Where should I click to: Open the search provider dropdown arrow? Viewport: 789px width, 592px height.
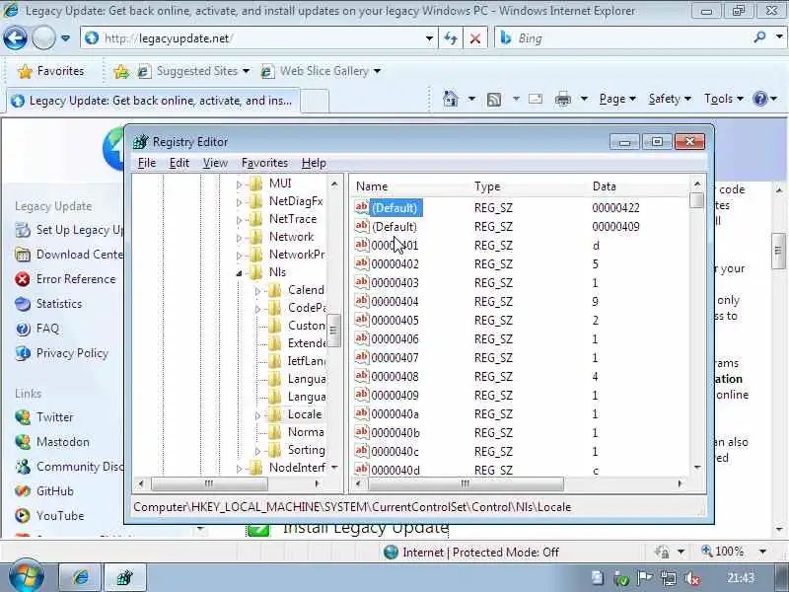tap(778, 37)
